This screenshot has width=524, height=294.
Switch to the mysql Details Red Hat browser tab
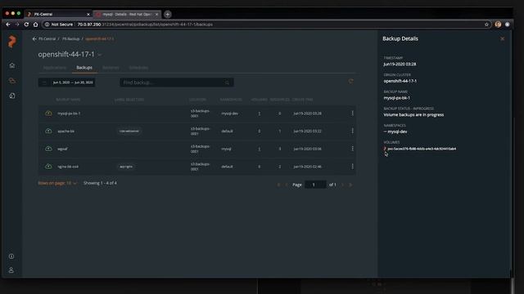127,15
